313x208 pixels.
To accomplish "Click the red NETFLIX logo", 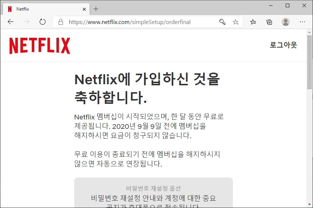I will [x=40, y=46].
